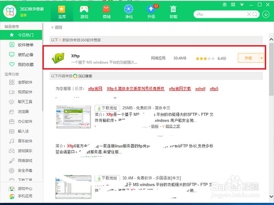
Task: Open the 游戏 games tab
Action: pos(84,12)
